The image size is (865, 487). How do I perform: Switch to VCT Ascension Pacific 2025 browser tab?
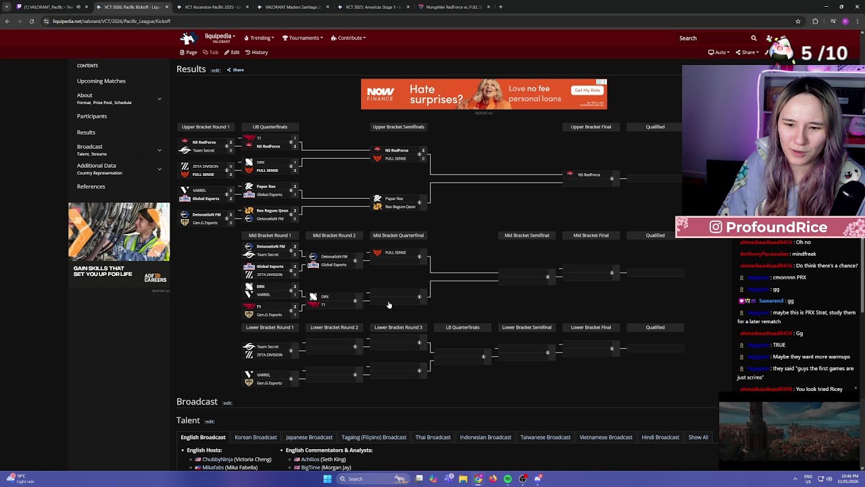click(213, 7)
